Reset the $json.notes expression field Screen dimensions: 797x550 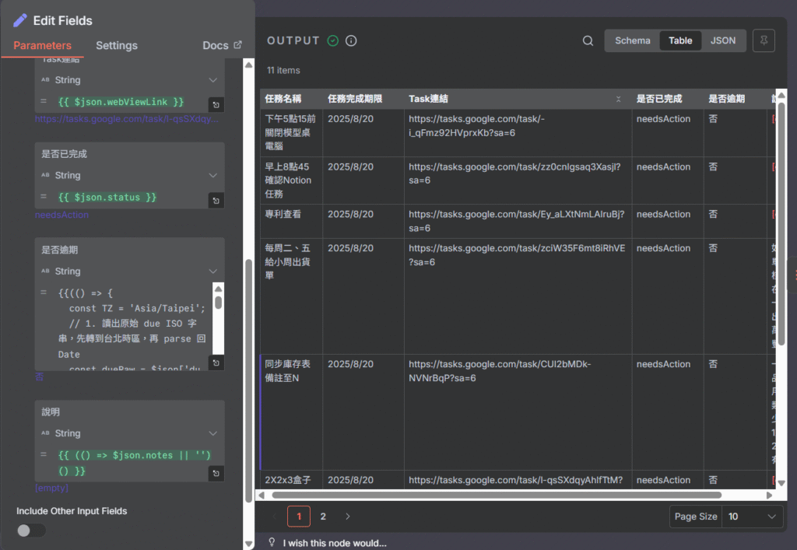pos(216,473)
